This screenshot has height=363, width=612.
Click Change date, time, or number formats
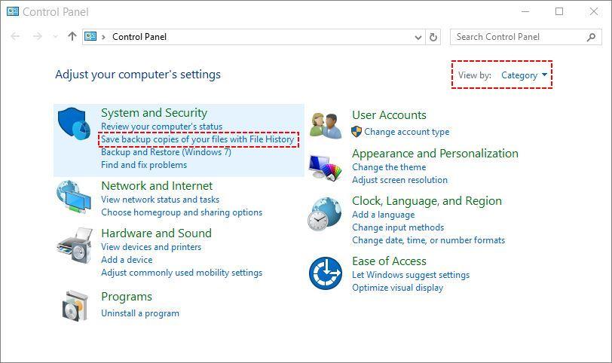429,240
